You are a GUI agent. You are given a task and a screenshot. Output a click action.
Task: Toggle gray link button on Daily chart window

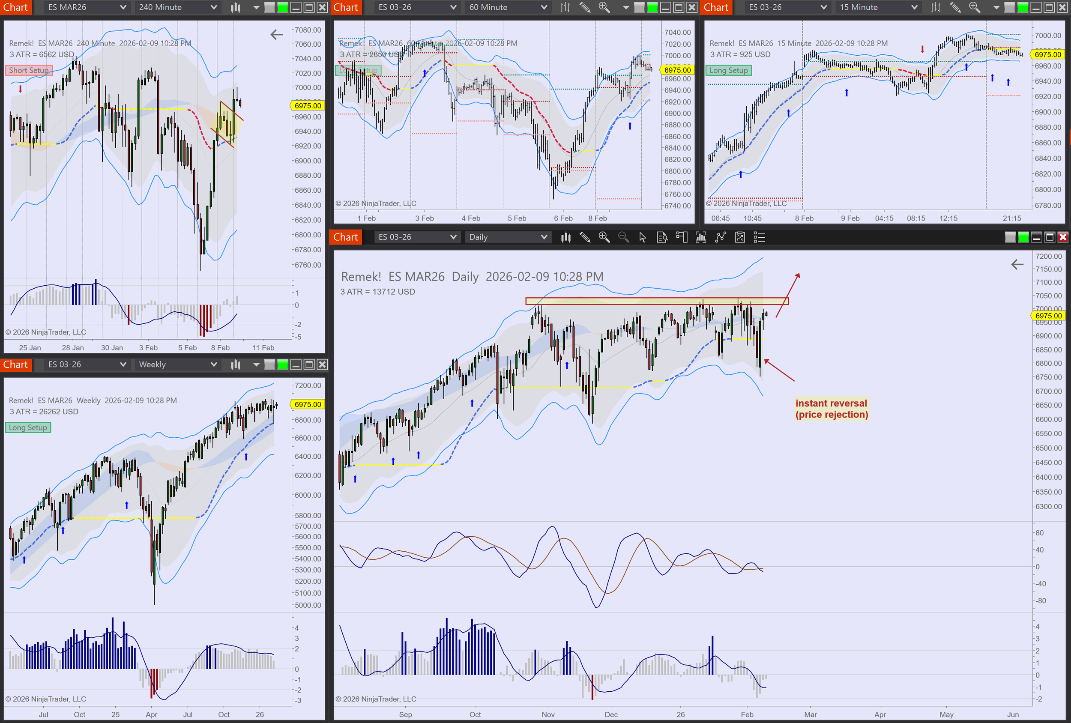click(x=1010, y=237)
